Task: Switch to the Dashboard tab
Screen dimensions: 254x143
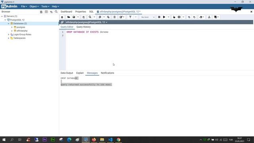Action: (x=66, y=12)
